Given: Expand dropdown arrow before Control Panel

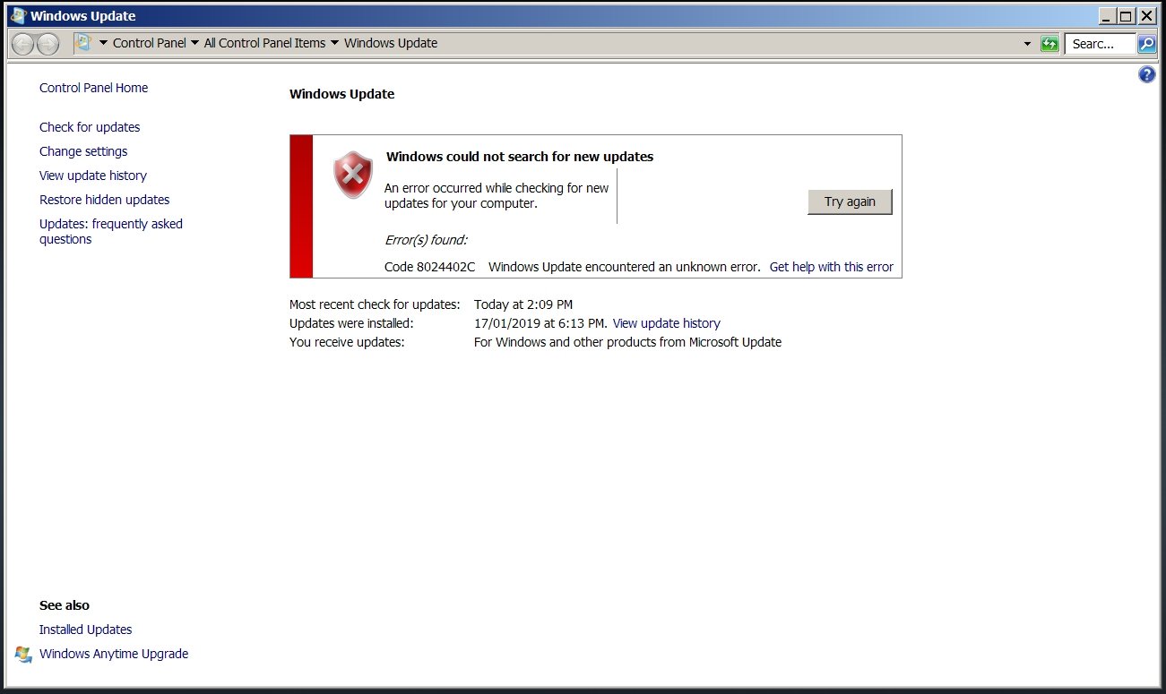Looking at the screenshot, I should pos(103,43).
